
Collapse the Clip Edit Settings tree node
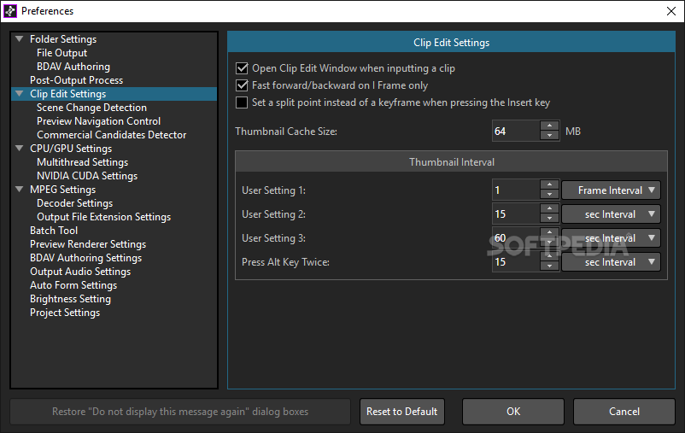pos(20,93)
